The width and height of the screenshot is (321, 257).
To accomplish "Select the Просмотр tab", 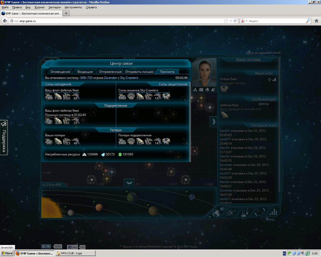I will click(x=167, y=72).
